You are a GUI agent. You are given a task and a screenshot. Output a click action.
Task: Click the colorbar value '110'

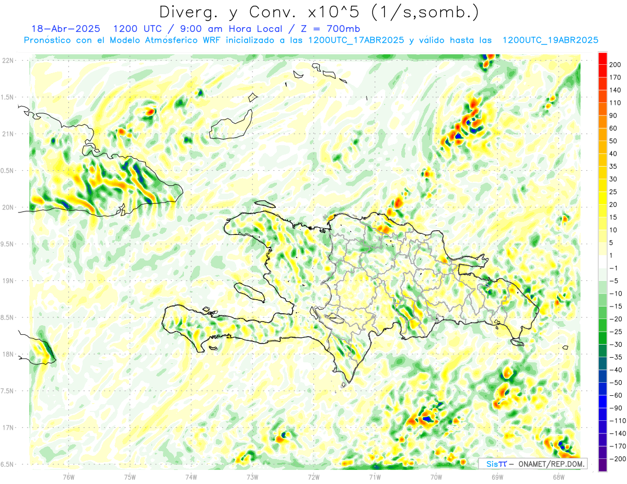[x=615, y=103]
